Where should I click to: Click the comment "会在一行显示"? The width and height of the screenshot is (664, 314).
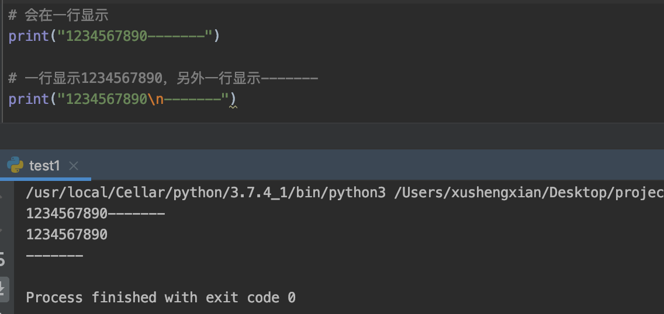(x=66, y=15)
